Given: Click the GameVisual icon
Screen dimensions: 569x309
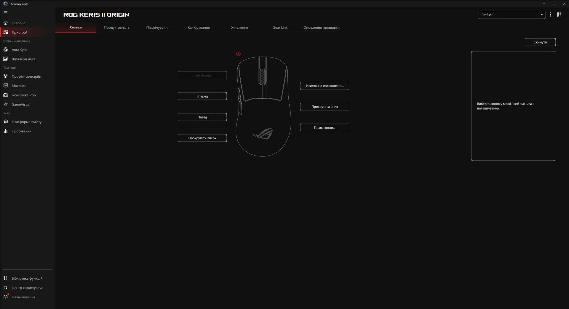Looking at the screenshot, I should pos(5,104).
